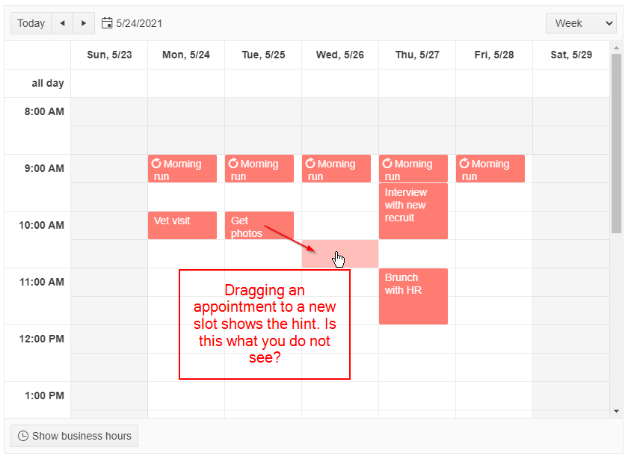Go to Today
This screenshot has width=634, height=465.
click(x=31, y=23)
